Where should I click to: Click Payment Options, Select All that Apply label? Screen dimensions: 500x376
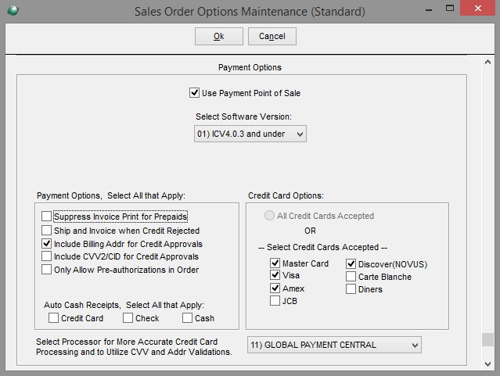(111, 195)
